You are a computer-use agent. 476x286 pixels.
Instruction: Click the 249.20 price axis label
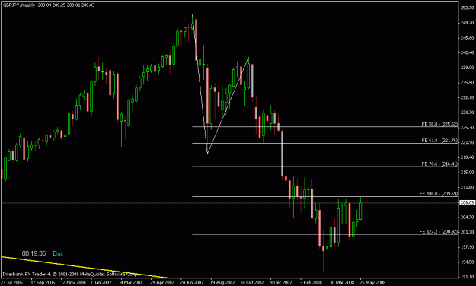point(467,23)
